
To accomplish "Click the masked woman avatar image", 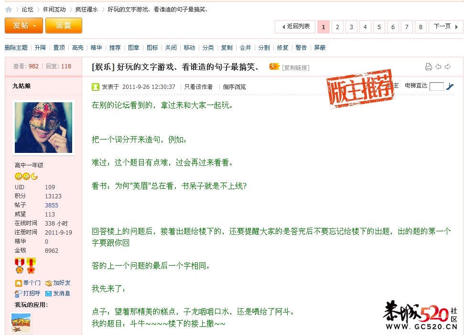I will tap(43, 128).
